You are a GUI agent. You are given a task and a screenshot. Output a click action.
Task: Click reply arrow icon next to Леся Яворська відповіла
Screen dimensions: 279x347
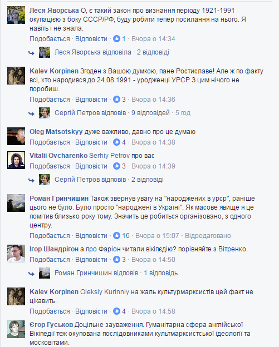(31, 53)
